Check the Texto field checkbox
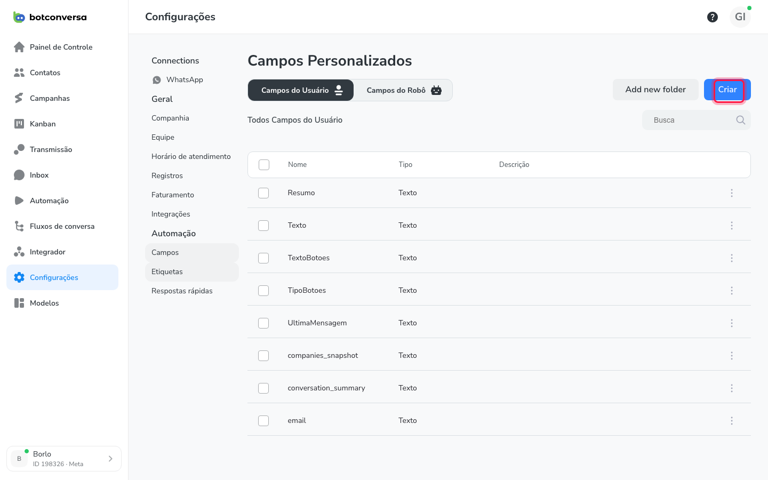This screenshot has width=768, height=480. [x=263, y=226]
